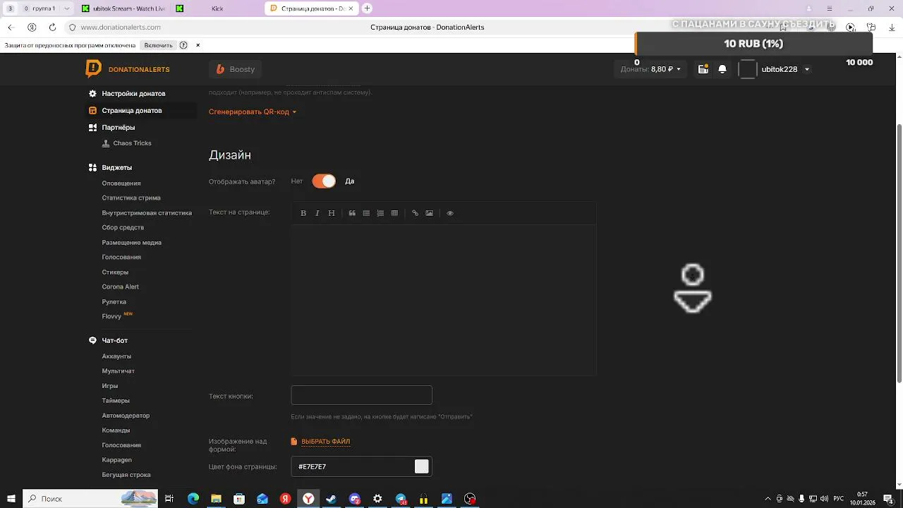Open Windows Start menu

click(x=11, y=499)
